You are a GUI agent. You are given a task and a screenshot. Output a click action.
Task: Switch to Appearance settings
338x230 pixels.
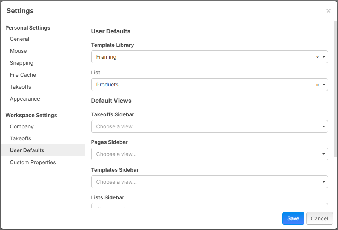click(x=25, y=99)
